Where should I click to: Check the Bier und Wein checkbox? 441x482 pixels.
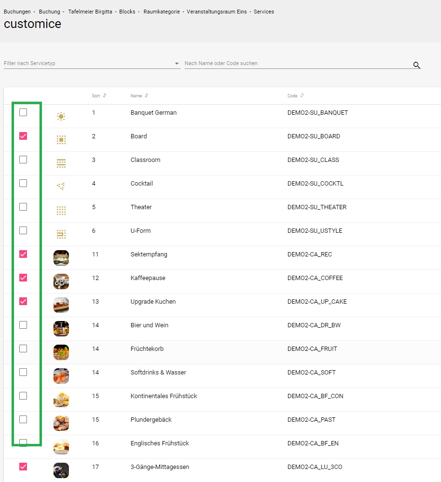point(23,325)
